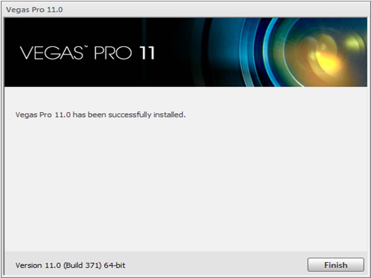Image resolution: width=371 pixels, height=278 pixels.
Task: Click 'Vegas Pro 11.0' in the message
Action: (x=43, y=115)
